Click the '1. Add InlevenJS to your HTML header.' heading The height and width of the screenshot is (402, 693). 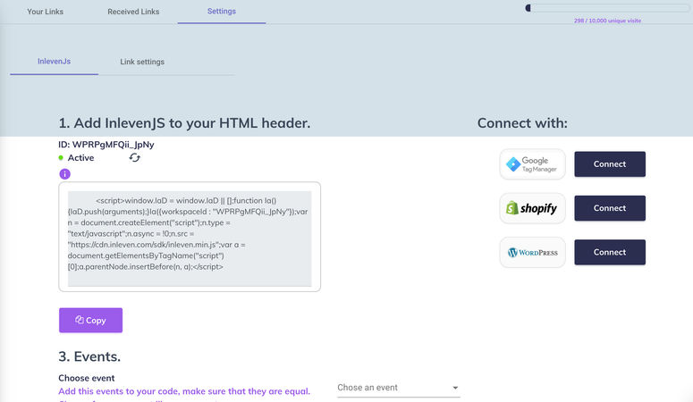[x=184, y=122]
